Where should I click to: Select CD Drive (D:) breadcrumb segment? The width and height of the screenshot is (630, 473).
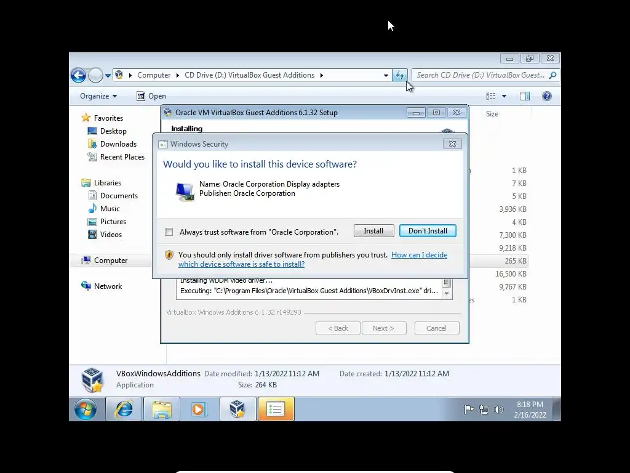coord(250,75)
